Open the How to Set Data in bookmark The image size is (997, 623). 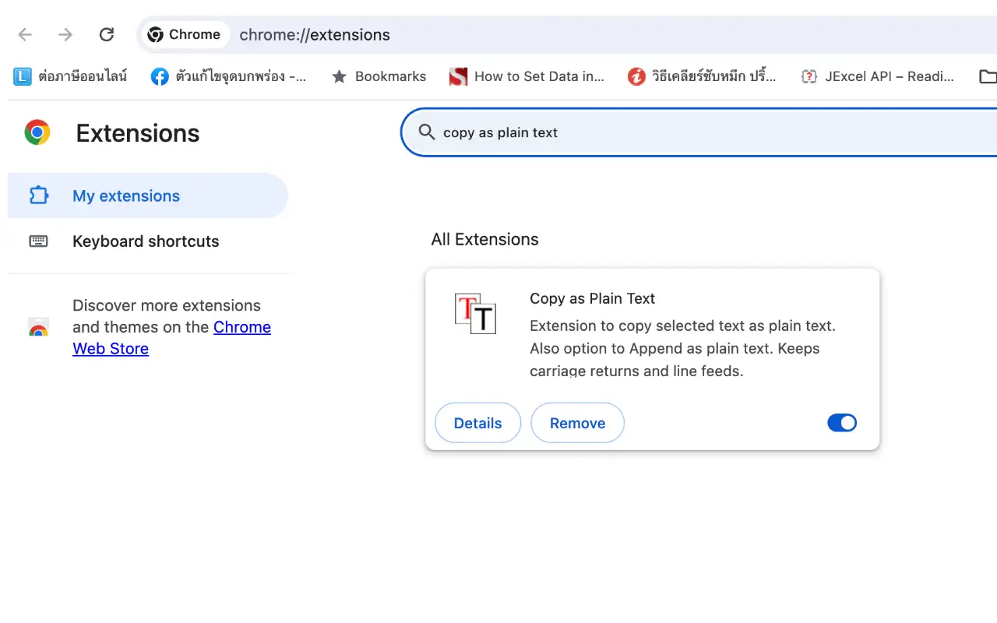pos(527,76)
